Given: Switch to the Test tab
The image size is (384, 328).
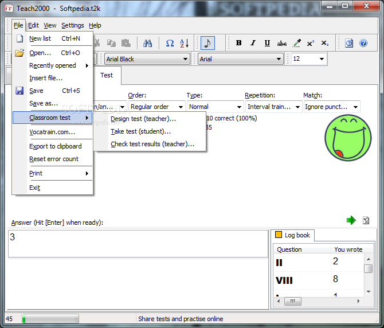Looking at the screenshot, I should point(106,75).
